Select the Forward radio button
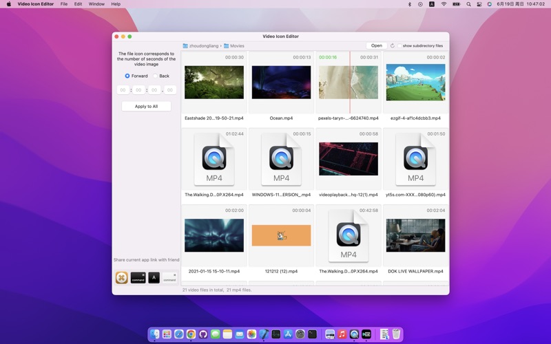Screen dimensions: 551x344 pos(127,76)
